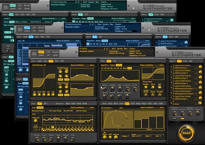
Task: Click the Bit Depth knob
Action: pyautogui.click(x=105, y=137)
